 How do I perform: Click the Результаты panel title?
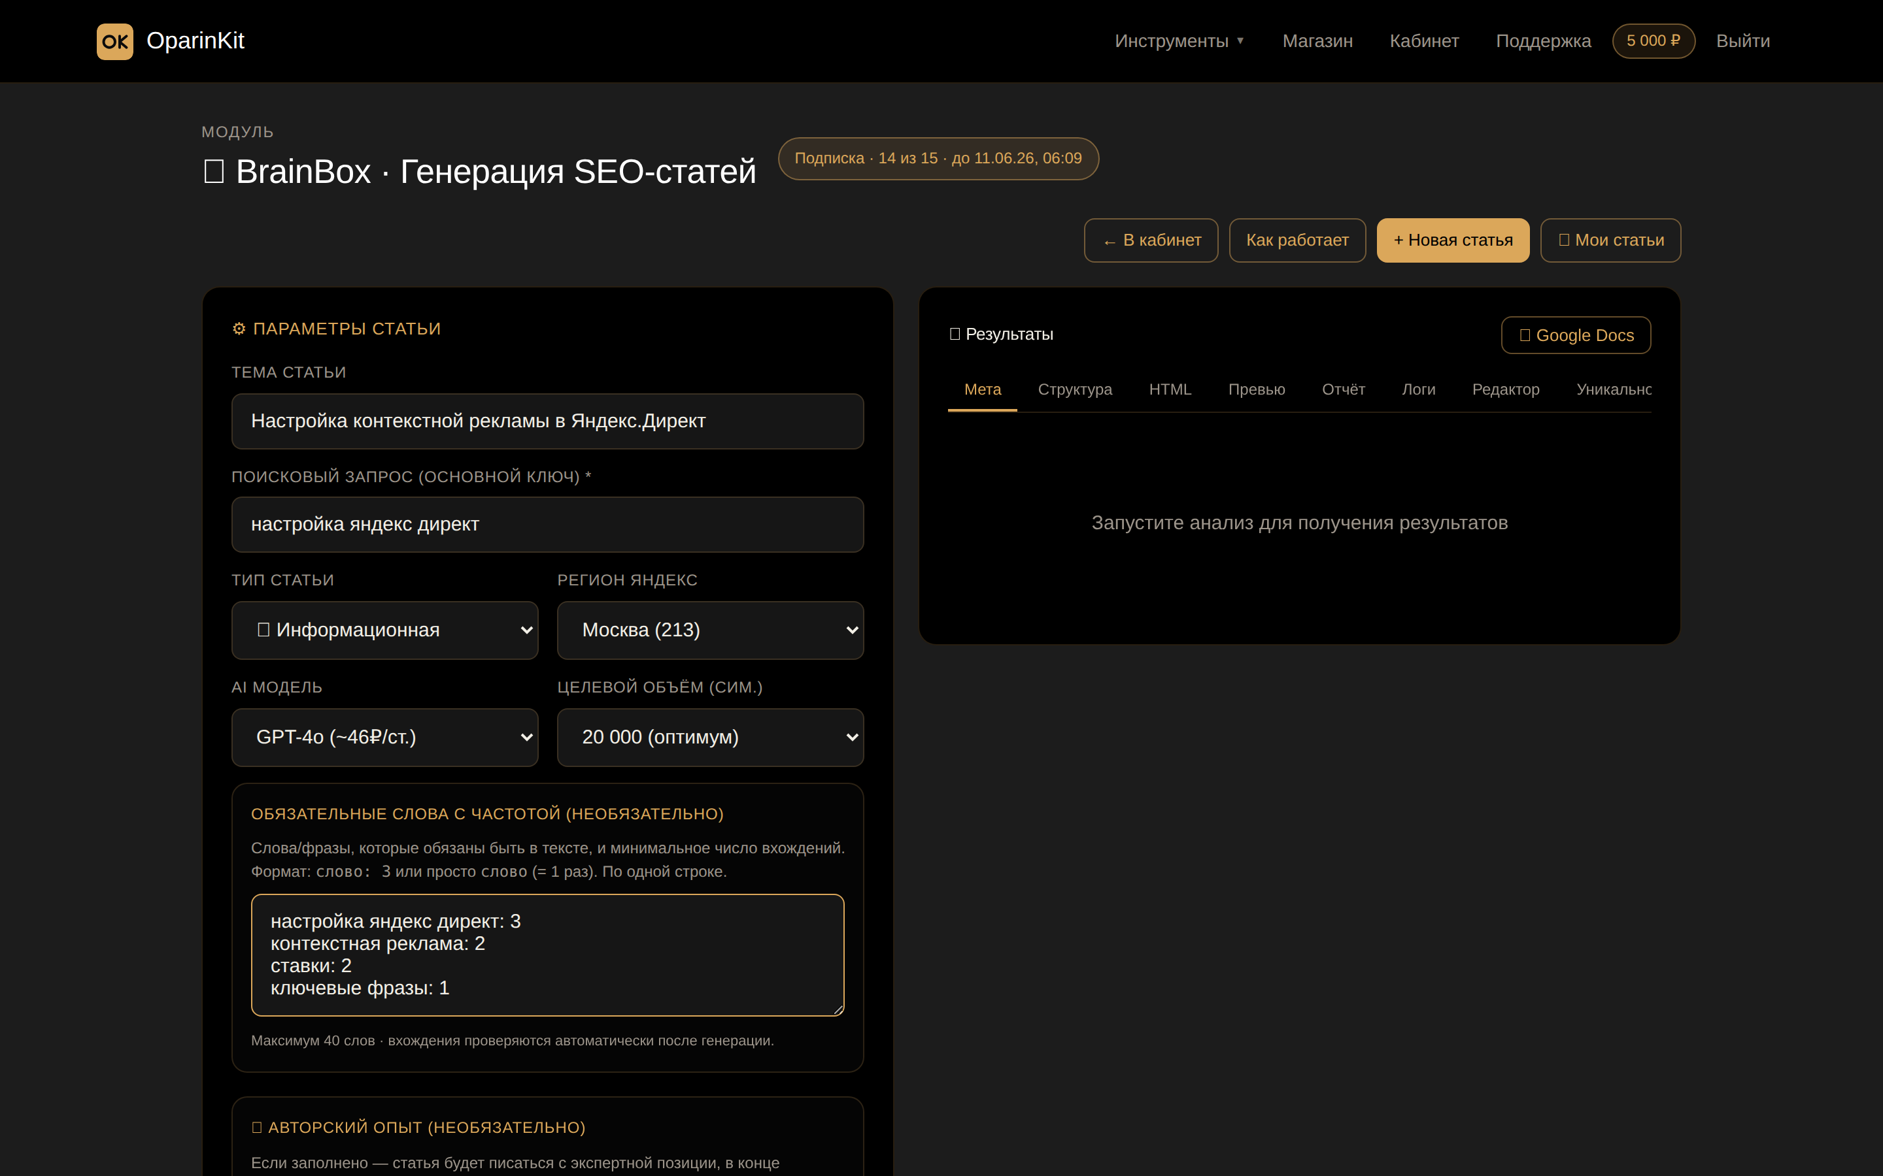(1002, 335)
